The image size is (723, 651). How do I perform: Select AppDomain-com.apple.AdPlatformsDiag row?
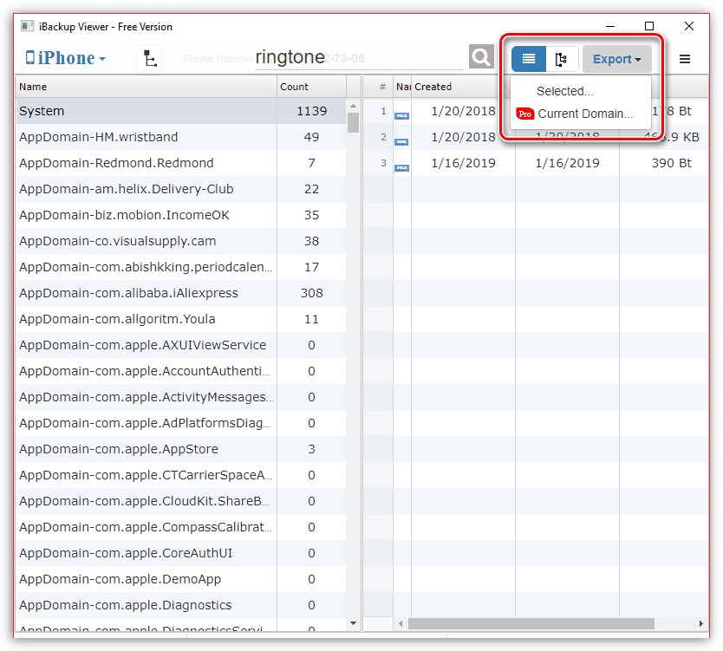pyautogui.click(x=180, y=423)
